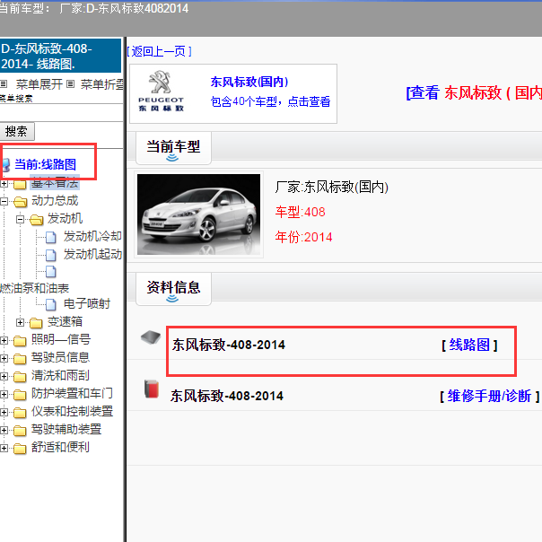Collapse the 动力总成 tree node

tap(4, 201)
